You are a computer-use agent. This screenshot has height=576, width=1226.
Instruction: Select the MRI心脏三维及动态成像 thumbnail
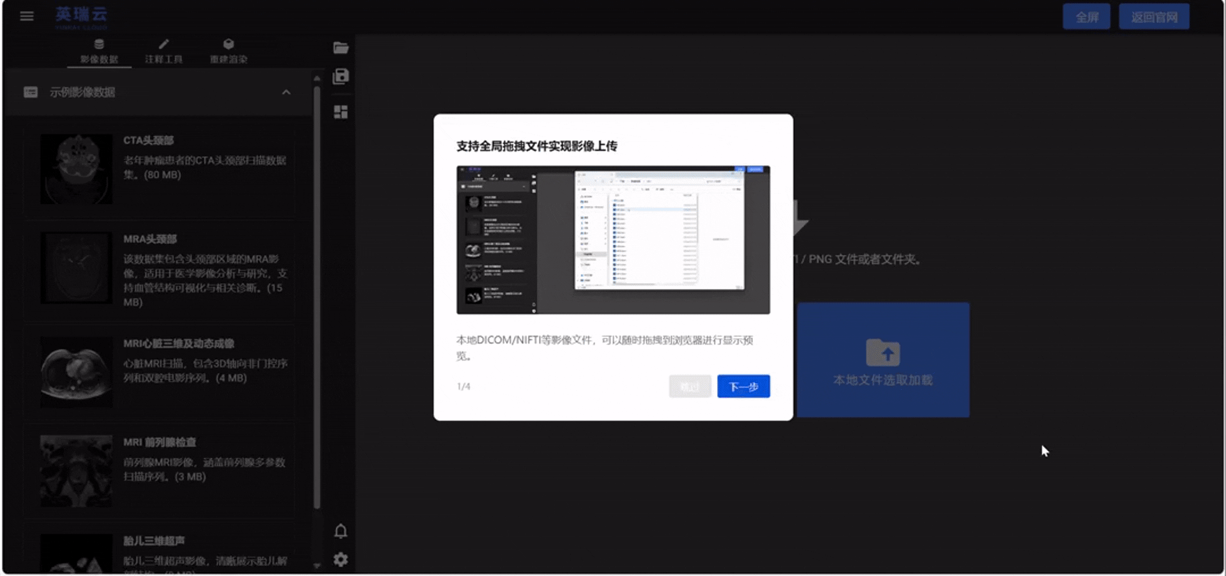coord(77,373)
